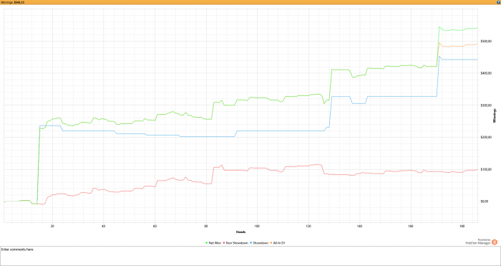The image size is (501, 266).
Task: Click the 100 tick on hands axis
Action: 257,226
